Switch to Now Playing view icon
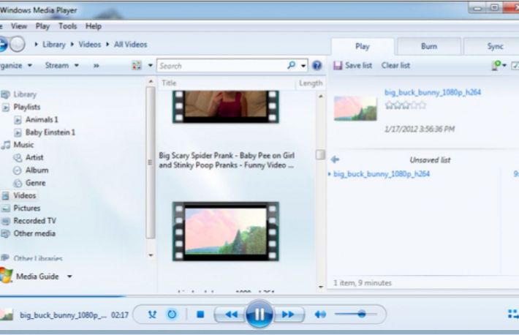 click(512, 314)
